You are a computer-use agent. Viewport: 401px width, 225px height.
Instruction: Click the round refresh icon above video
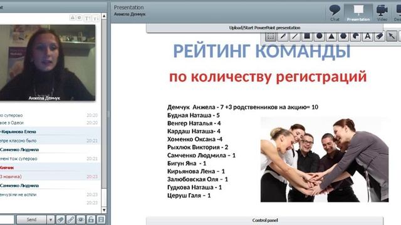point(80,17)
